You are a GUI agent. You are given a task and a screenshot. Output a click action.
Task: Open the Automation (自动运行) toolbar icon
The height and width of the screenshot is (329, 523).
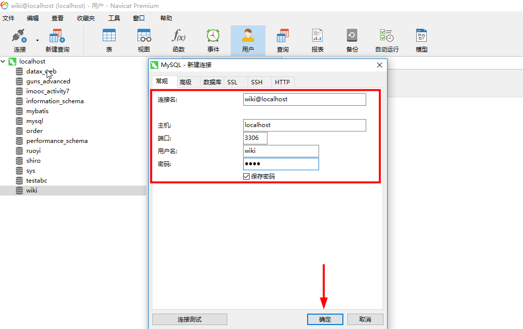pyautogui.click(x=387, y=35)
